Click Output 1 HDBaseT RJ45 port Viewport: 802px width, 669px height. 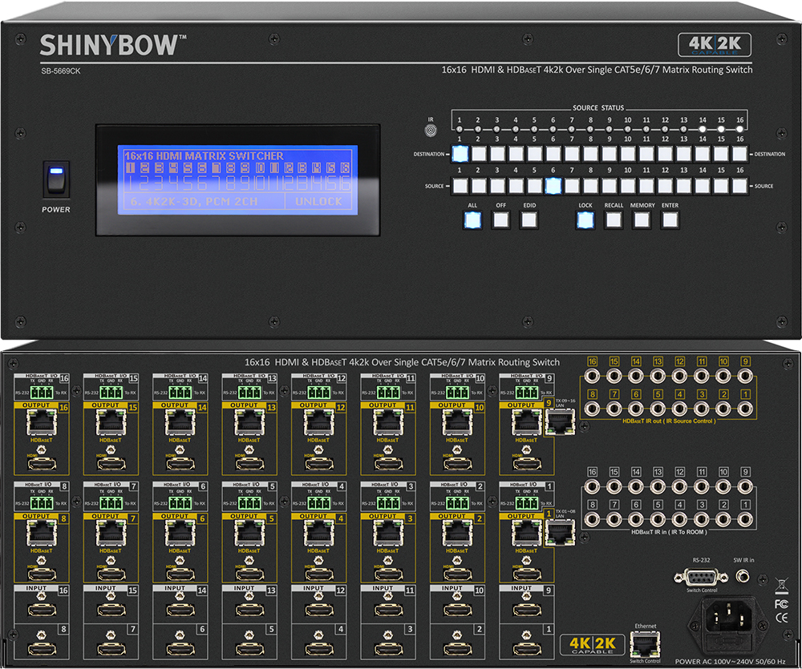tap(526, 533)
